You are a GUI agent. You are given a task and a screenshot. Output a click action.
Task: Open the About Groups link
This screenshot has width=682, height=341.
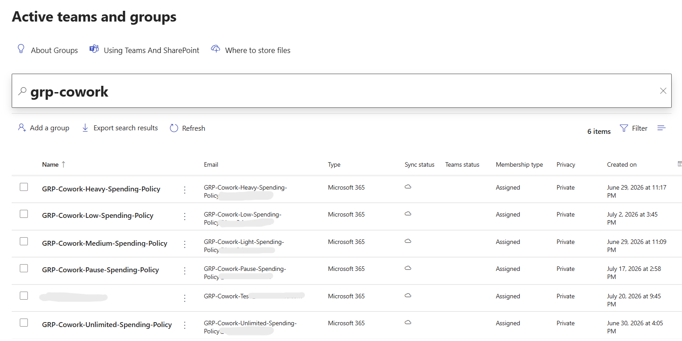click(x=54, y=50)
